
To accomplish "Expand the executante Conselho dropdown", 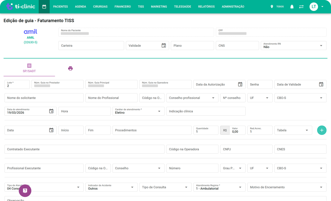I will [138, 168].
